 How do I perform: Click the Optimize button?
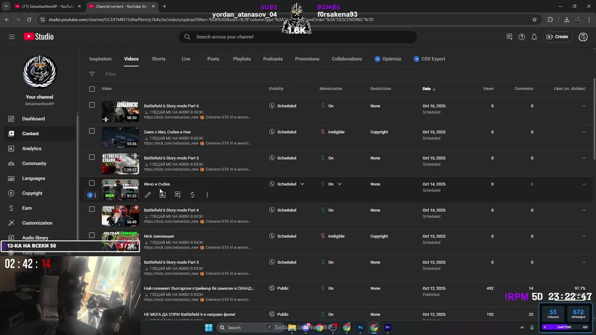388,59
